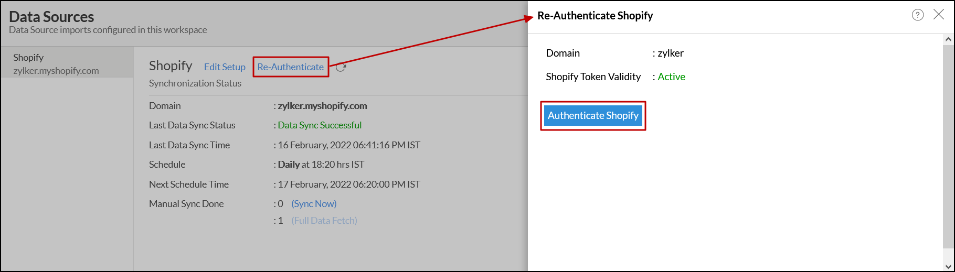
Task: Select Shopify data source in sidebar
Action: point(56,63)
